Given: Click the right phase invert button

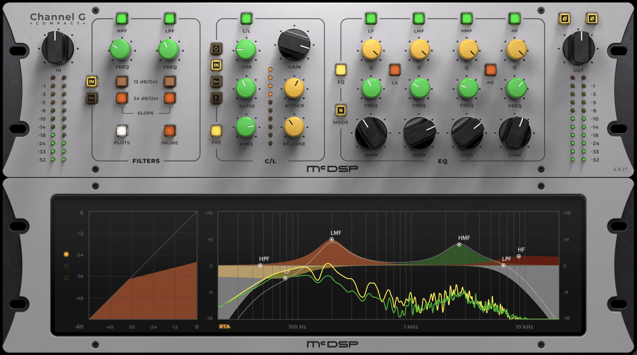Looking at the screenshot, I should pos(591,18).
